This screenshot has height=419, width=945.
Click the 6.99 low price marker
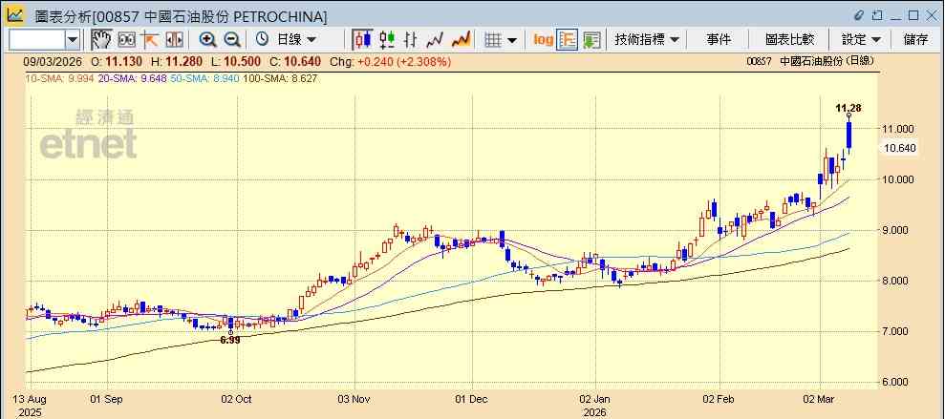tap(229, 340)
